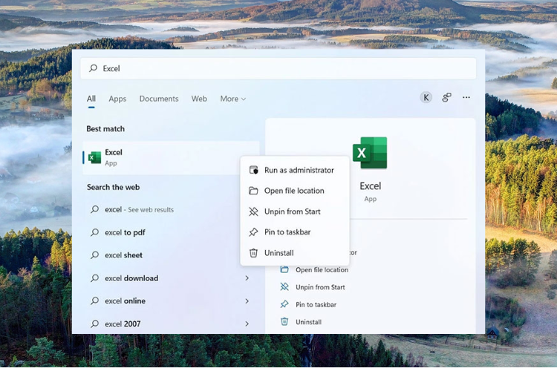This screenshot has width=557, height=371.
Task: Click the pushpin icon in preview pane
Action: pyautogui.click(x=284, y=304)
